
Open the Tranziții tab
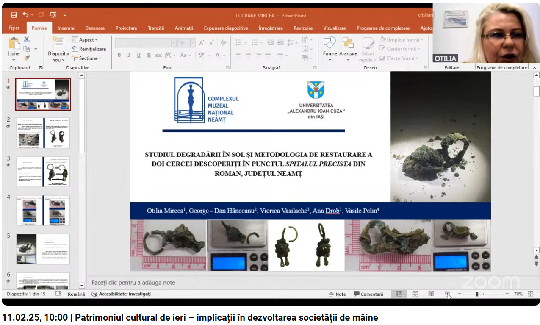pyautogui.click(x=156, y=28)
